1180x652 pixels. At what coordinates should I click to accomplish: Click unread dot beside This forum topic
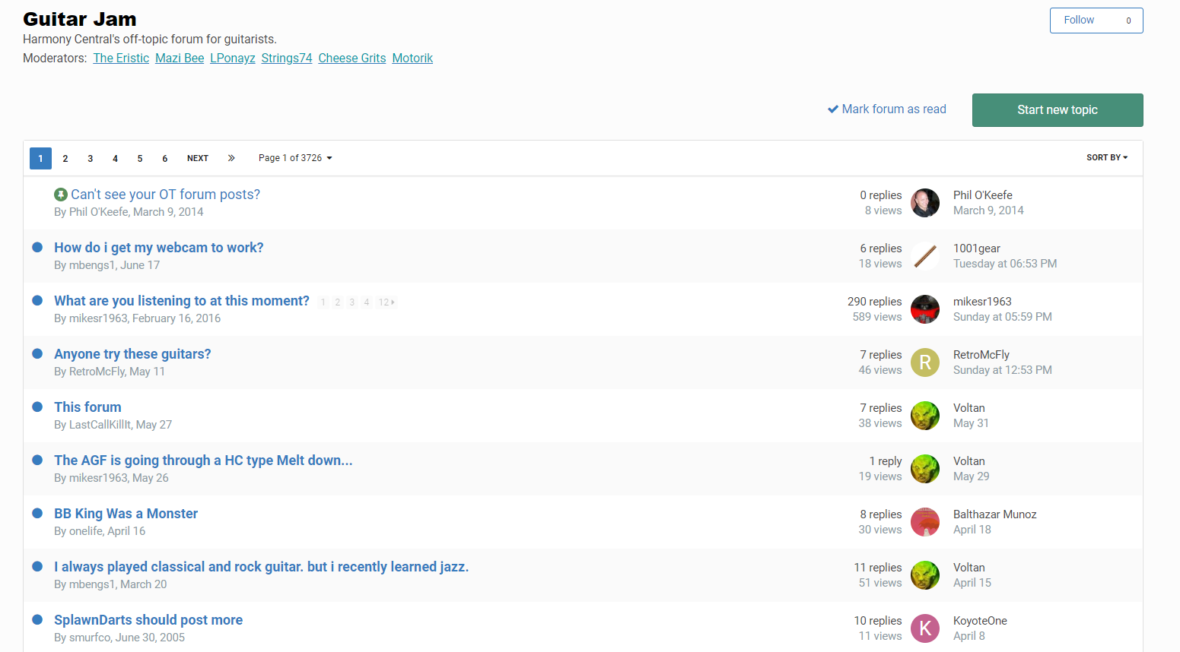click(37, 407)
